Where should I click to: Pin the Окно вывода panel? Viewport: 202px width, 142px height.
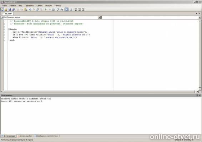[x=197, y=95]
